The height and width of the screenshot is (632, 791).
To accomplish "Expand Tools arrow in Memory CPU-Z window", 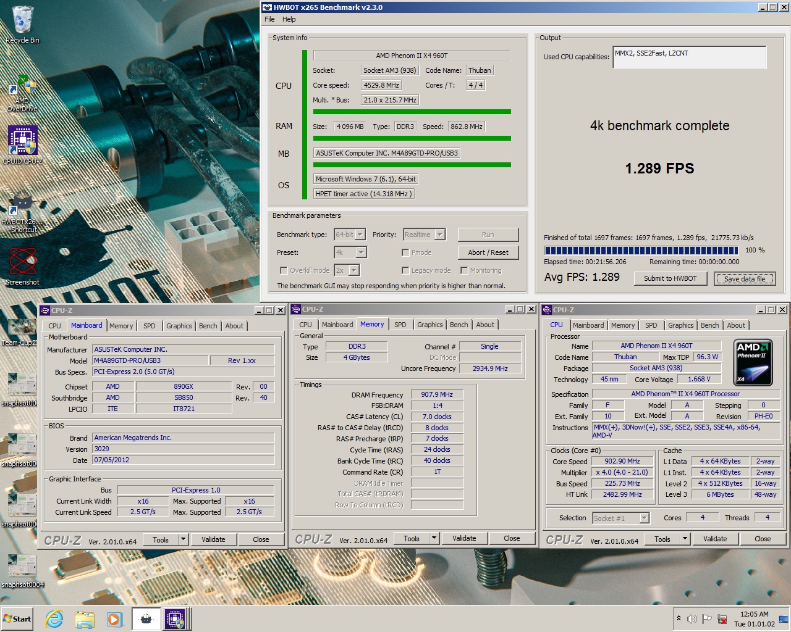I will [x=434, y=538].
